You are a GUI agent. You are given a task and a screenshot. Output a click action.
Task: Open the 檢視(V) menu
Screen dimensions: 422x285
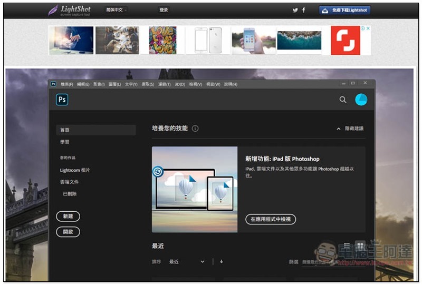[195, 84]
